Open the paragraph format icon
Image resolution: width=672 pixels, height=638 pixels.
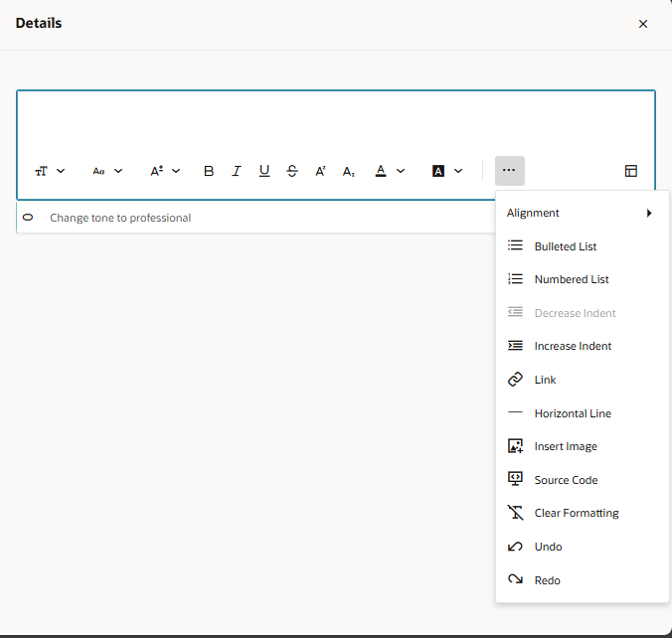pos(41,171)
